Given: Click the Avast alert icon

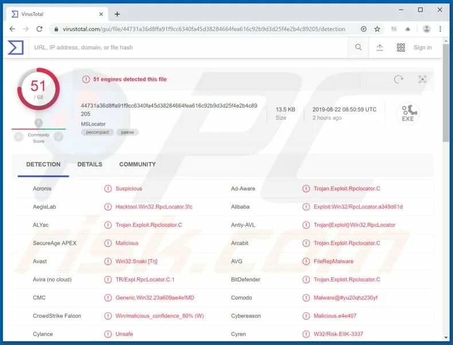Looking at the screenshot, I should click(x=108, y=261).
